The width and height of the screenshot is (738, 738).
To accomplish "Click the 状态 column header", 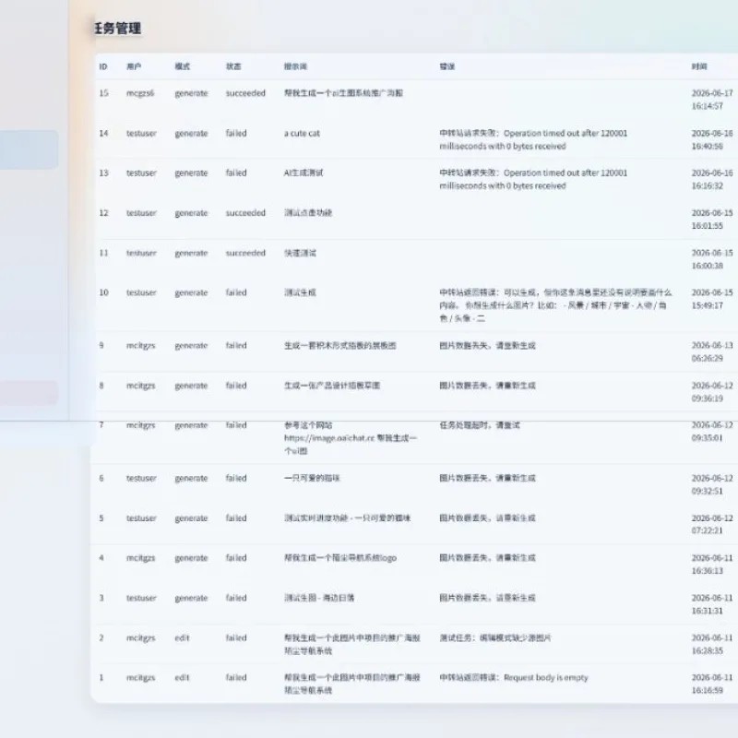I will pyautogui.click(x=233, y=66).
